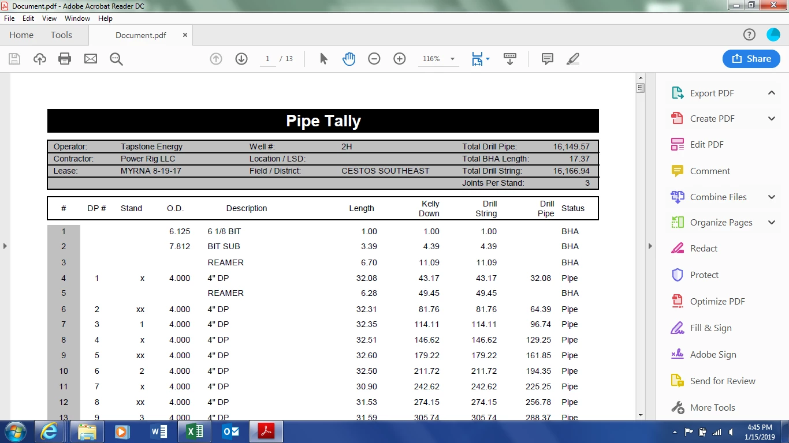Open Excel from the taskbar
Screen dimensions: 789x443
(x=195, y=431)
